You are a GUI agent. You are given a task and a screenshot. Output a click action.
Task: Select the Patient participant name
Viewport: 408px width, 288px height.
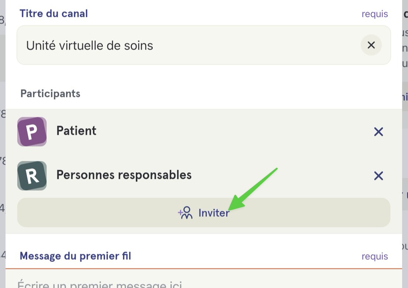pyautogui.click(x=76, y=131)
